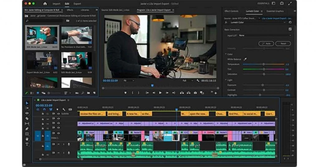Viewport: 319px width, 167px height.
Task: Adjust the Temperature slider handle
Action: click(264, 64)
